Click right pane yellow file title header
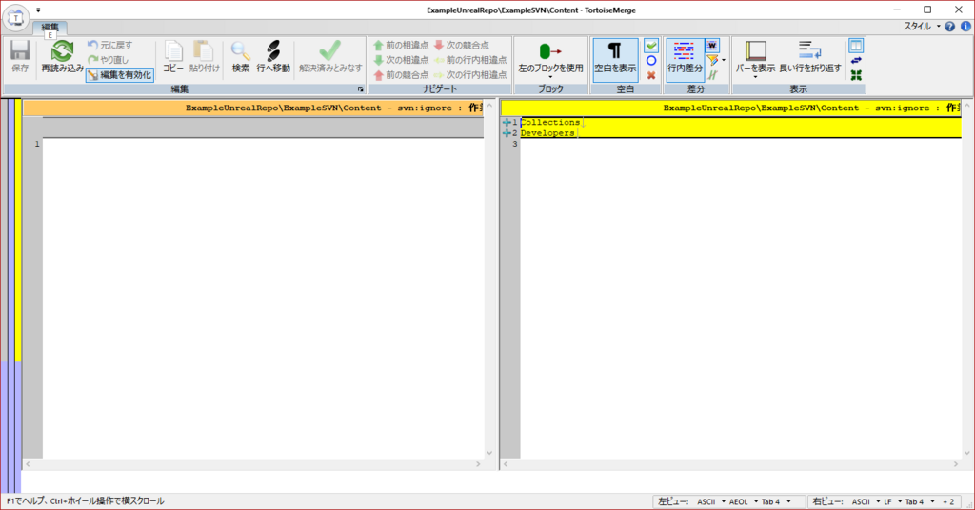The height and width of the screenshot is (510, 975). click(730, 108)
